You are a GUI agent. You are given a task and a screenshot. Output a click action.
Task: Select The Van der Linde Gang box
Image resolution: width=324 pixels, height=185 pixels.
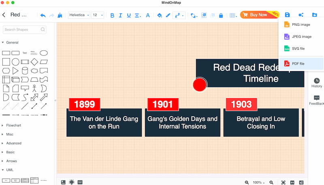[x=104, y=122]
